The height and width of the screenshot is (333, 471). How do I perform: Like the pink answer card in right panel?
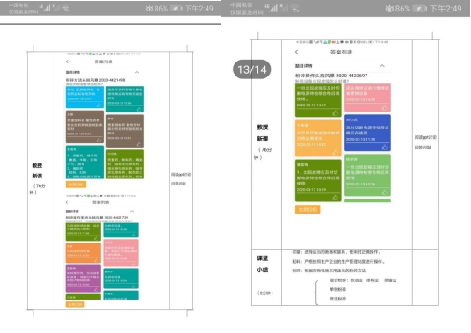coord(385,107)
